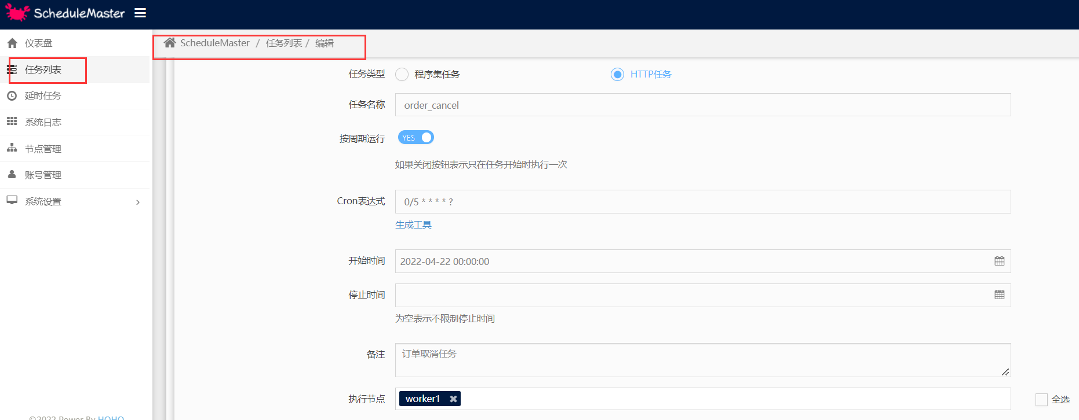Screen dimensions: 1079x420
Task: Click the ScheduleMaster crab logo
Action: (17, 12)
